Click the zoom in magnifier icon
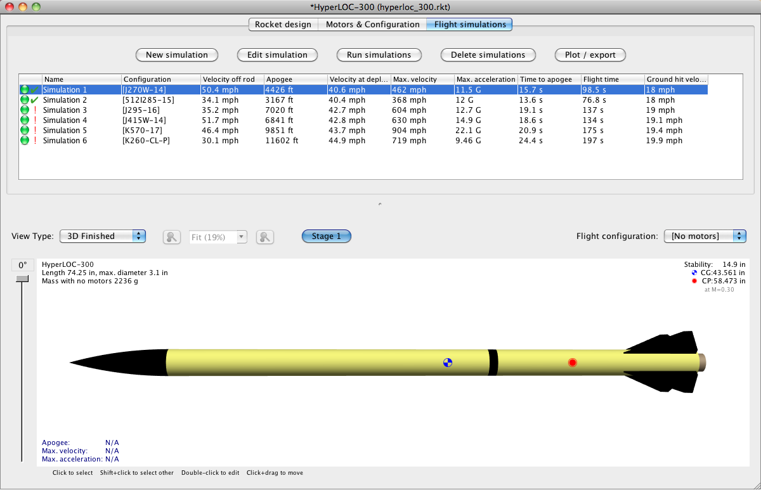This screenshot has width=761, height=490. coord(264,237)
